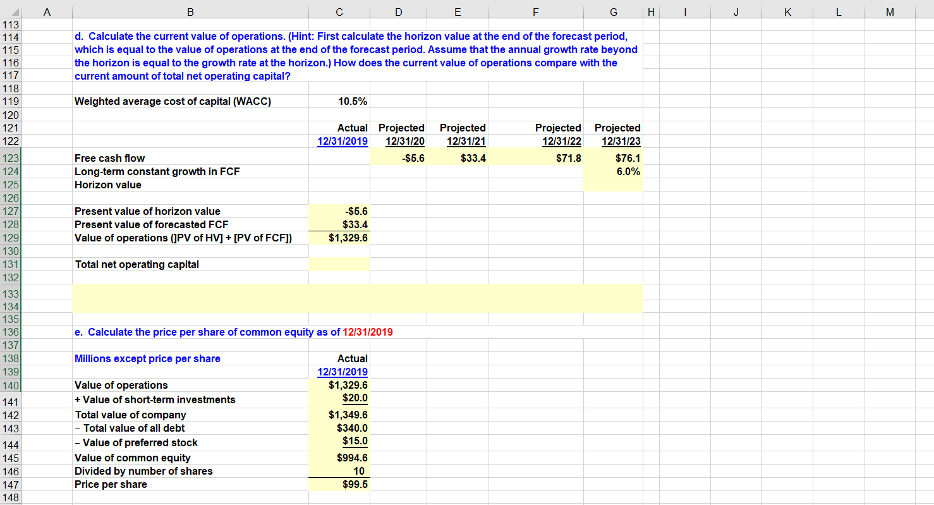The width and height of the screenshot is (934, 505).
Task: Click the free cash flow value $76.1
Action: click(x=613, y=158)
